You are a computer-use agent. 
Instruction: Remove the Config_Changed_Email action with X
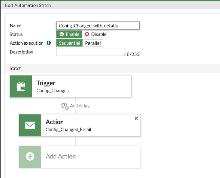pos(136,118)
